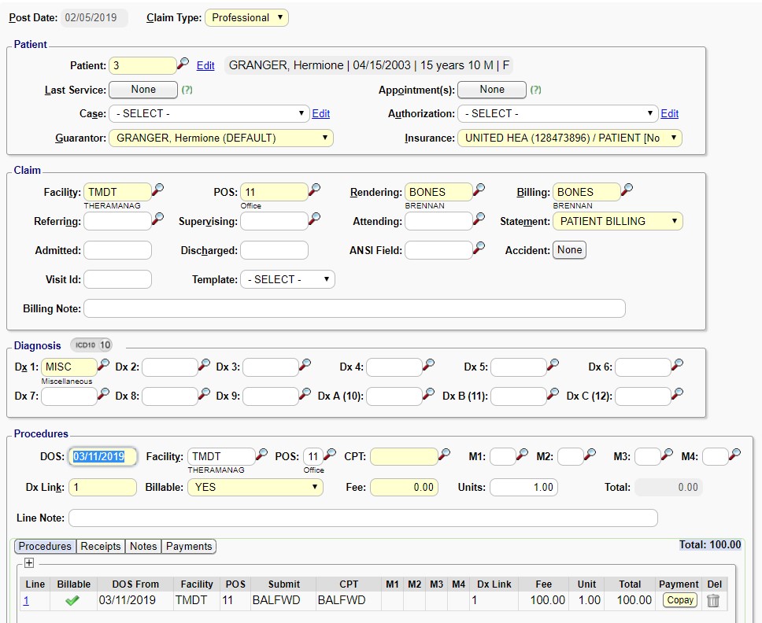Click the Rendering provider search icon
This screenshot has width=762, height=623.
coord(479,190)
